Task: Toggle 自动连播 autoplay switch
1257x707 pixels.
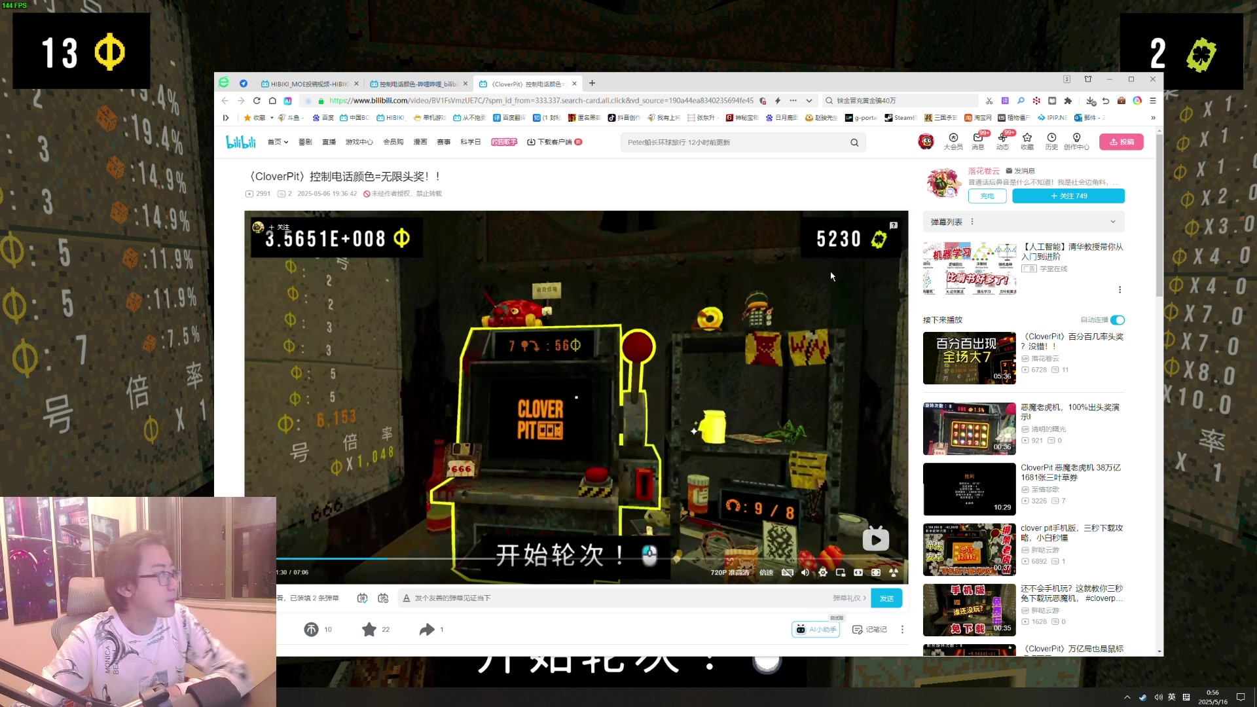Action: (1118, 320)
